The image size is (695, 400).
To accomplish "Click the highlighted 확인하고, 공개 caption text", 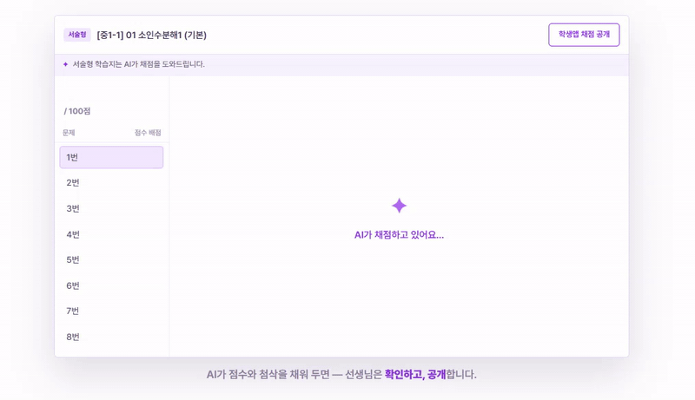I will [x=415, y=374].
